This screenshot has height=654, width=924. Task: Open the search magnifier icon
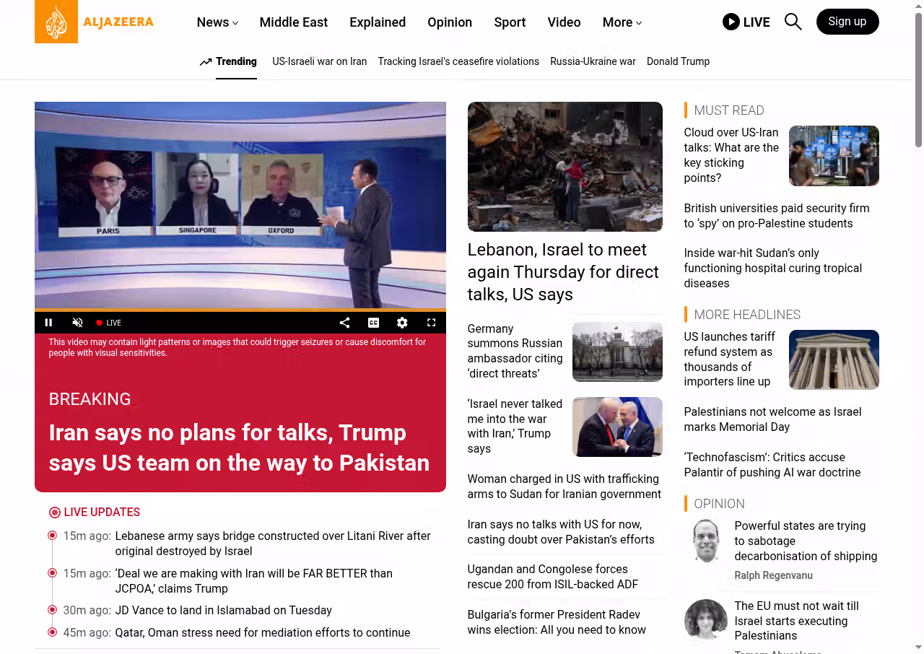point(793,22)
